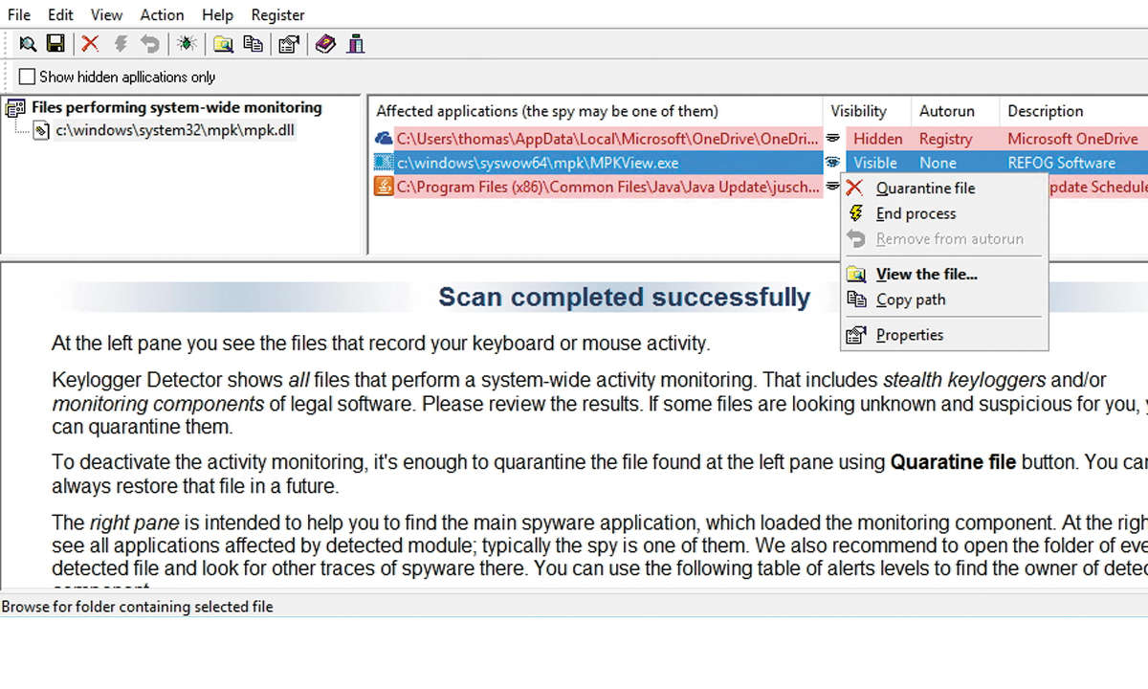Click the copy path toolbar icon

[x=253, y=43]
